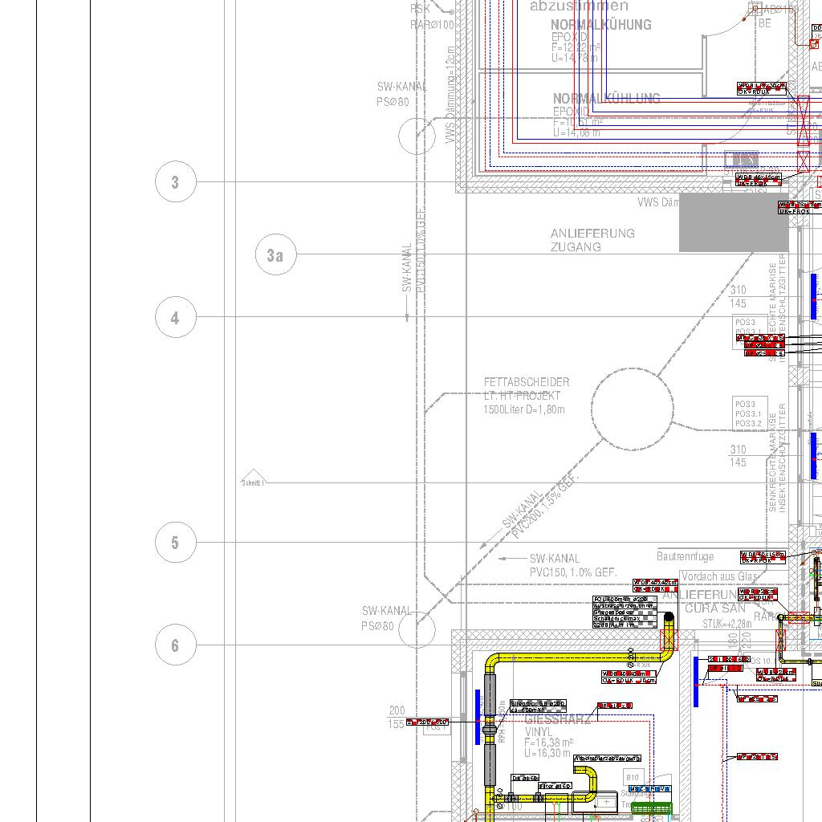Select the 'GIESSHARZ' room label

point(557,719)
